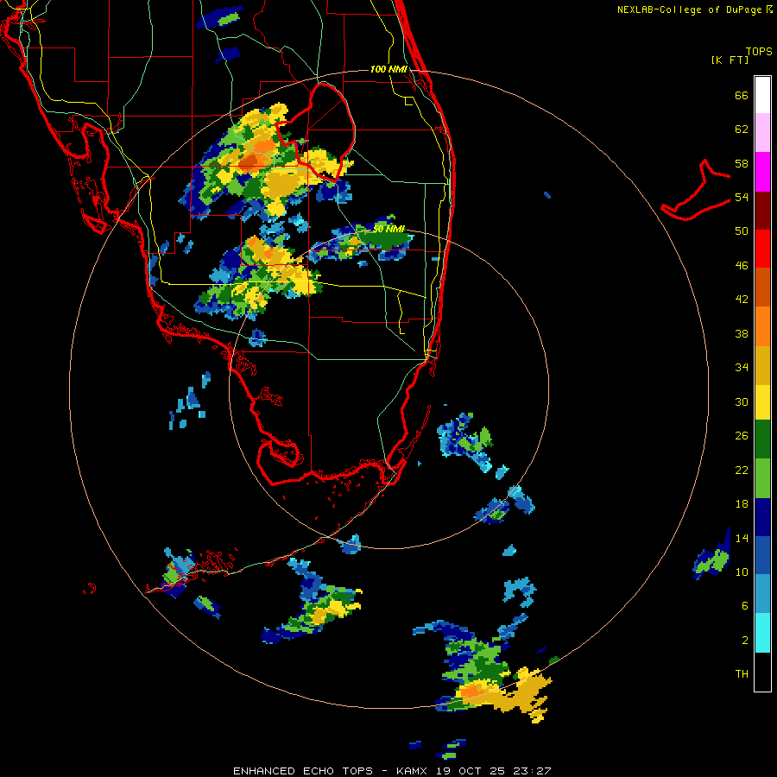
Task: Click the [K FT] units label
Action: (730, 60)
